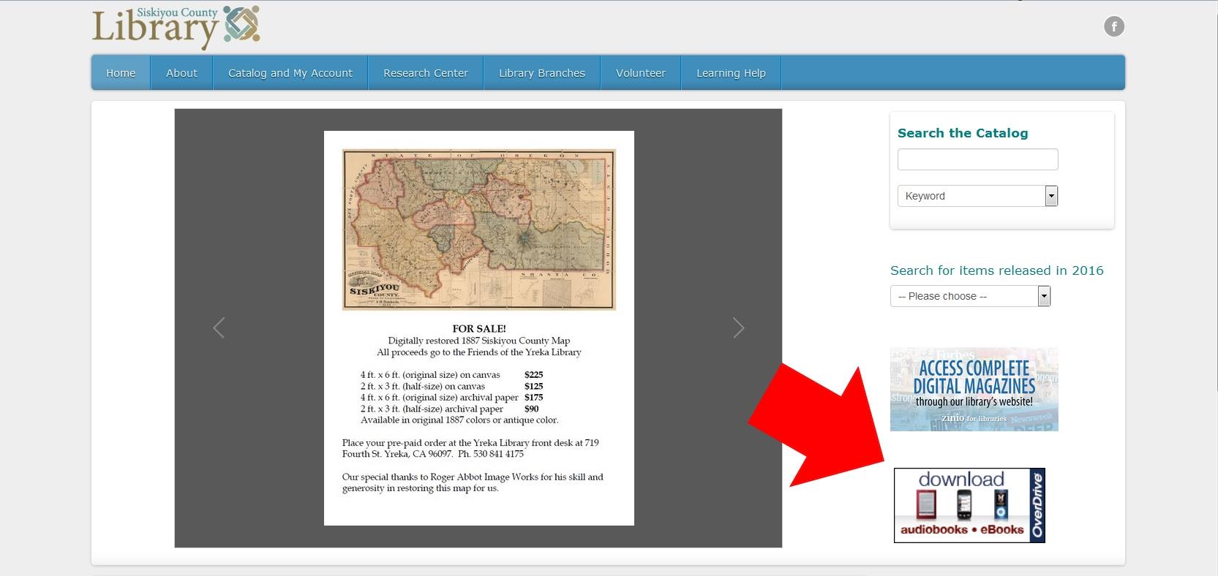The height and width of the screenshot is (576, 1218).
Task: Open the Research Center menu
Action: pyautogui.click(x=426, y=73)
